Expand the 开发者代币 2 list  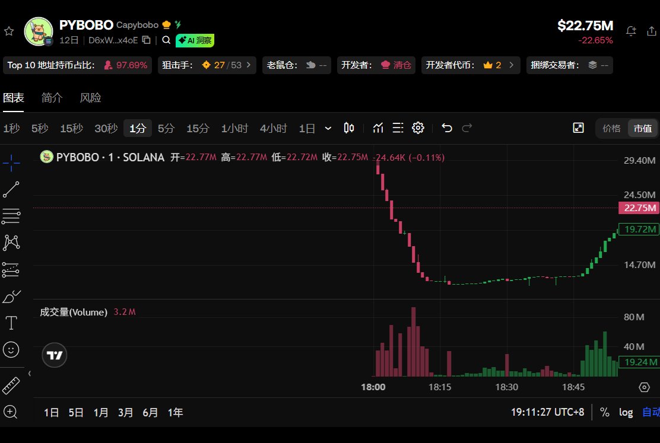click(471, 65)
